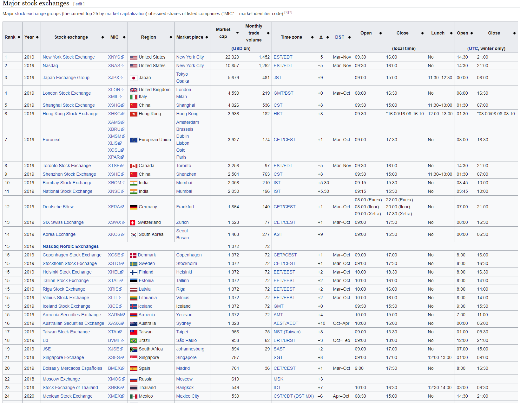This screenshot has height=403, width=520.
Task: Click the Stock exchange column sort arrows
Action: [x=102, y=37]
